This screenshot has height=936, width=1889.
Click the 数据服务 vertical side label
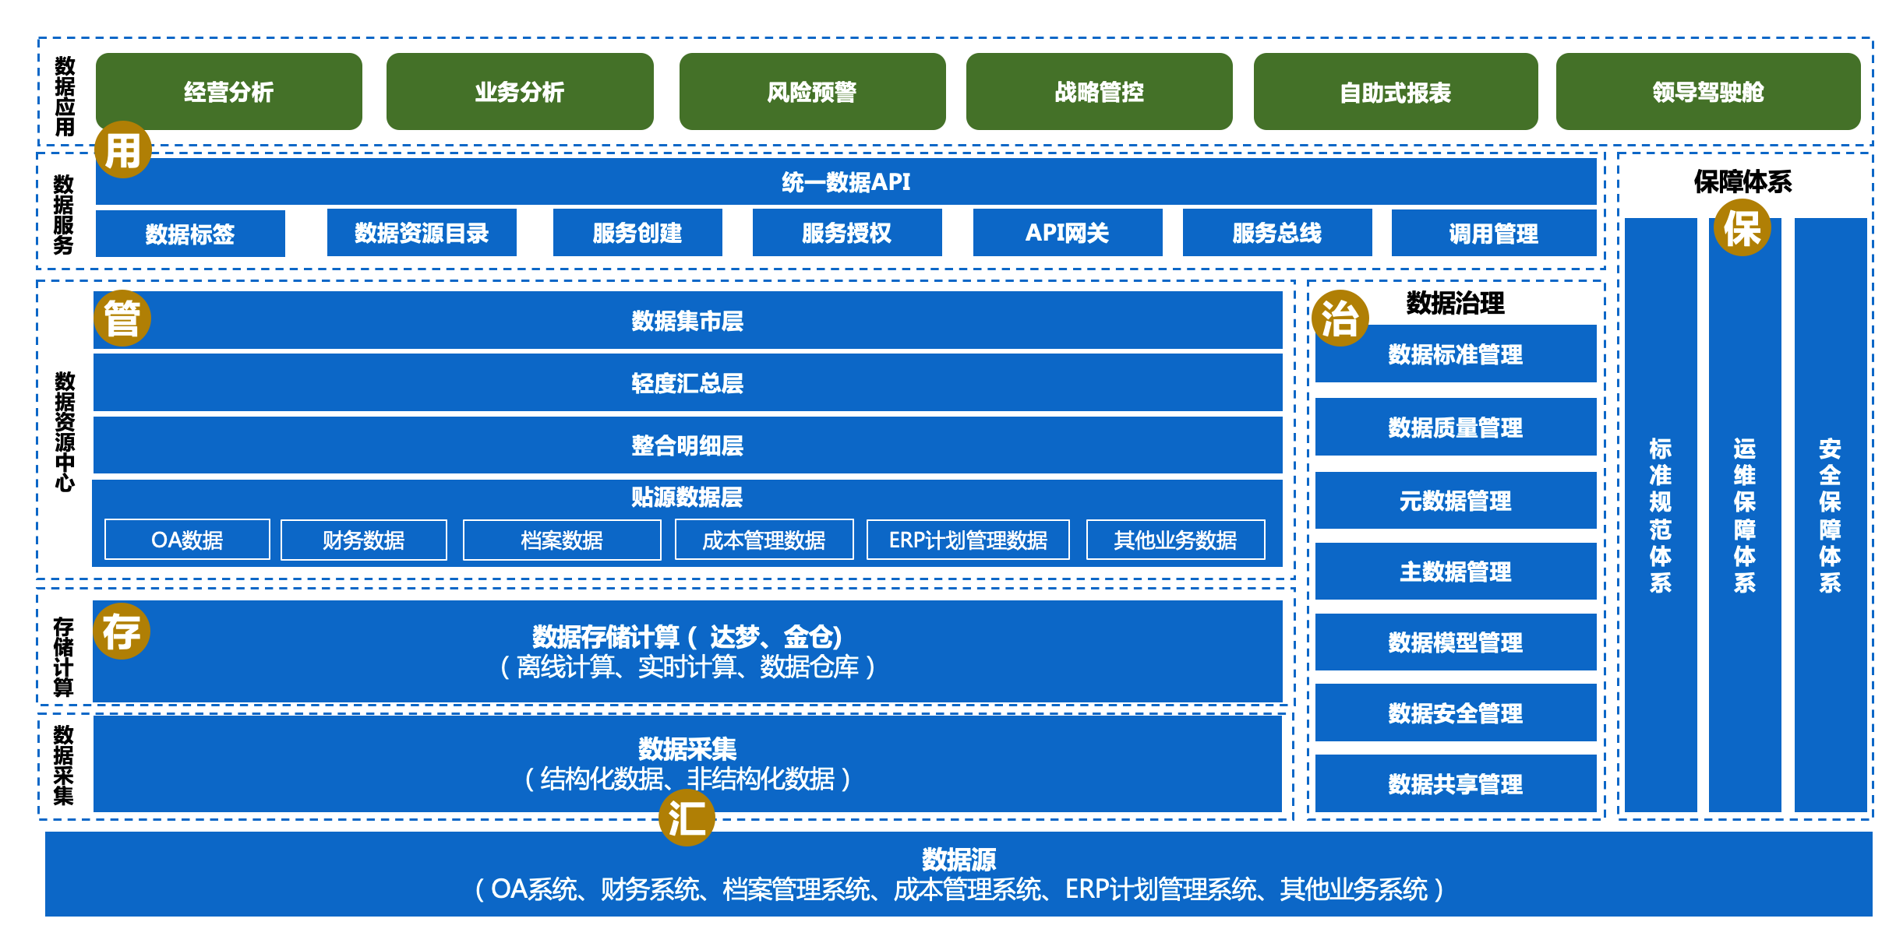pos(63,214)
